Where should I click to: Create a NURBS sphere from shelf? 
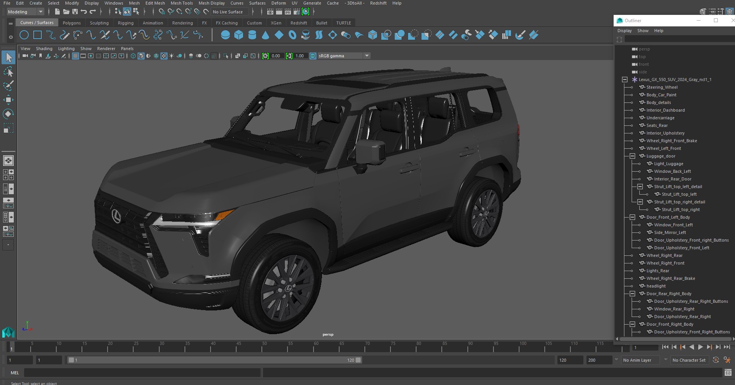(x=225, y=35)
